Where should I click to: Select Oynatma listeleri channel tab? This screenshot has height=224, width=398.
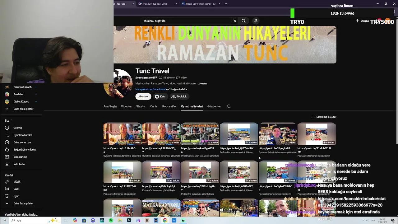tap(192, 106)
